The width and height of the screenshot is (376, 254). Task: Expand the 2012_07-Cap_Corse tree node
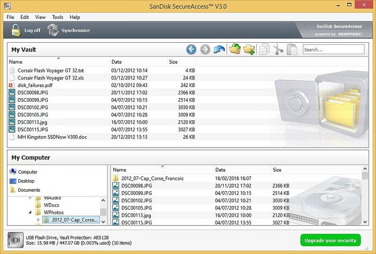(x=38, y=220)
